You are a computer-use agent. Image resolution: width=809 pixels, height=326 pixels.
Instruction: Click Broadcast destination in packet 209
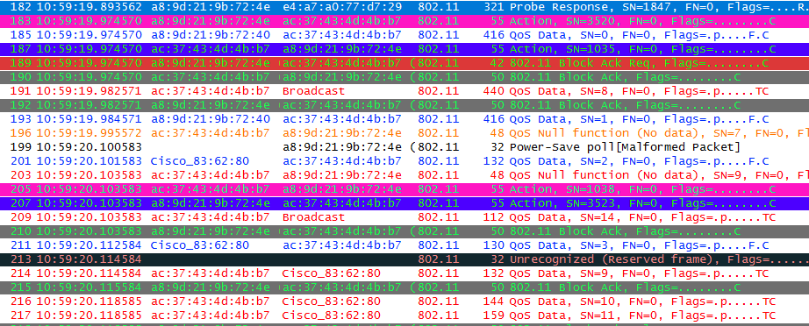coord(314,217)
